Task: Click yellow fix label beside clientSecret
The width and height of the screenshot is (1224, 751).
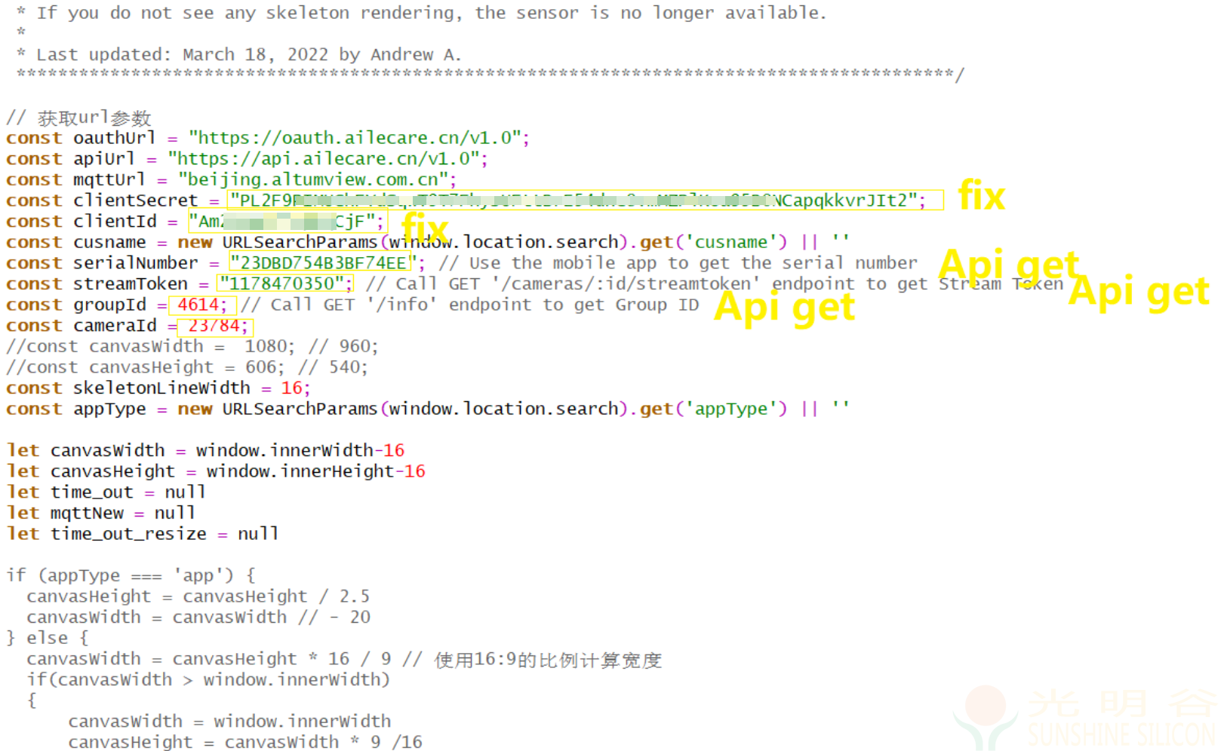Action: pyautogui.click(x=981, y=196)
